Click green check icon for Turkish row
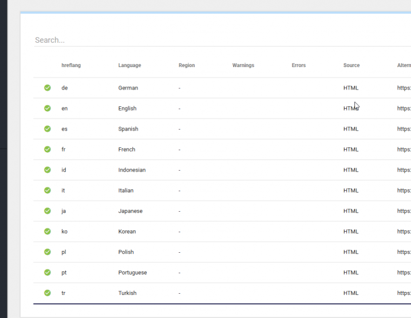The width and height of the screenshot is (411, 318). click(x=47, y=293)
